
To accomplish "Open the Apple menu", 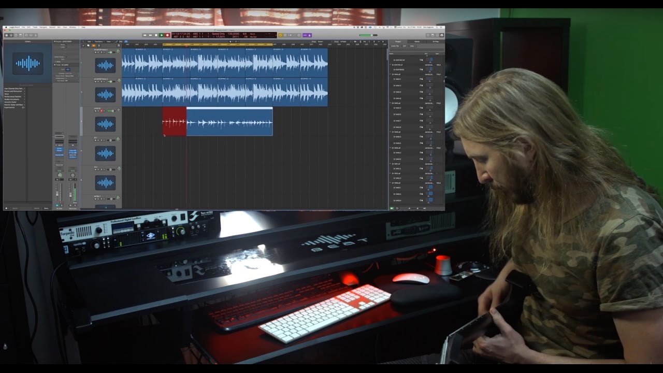I will coord(6,27).
